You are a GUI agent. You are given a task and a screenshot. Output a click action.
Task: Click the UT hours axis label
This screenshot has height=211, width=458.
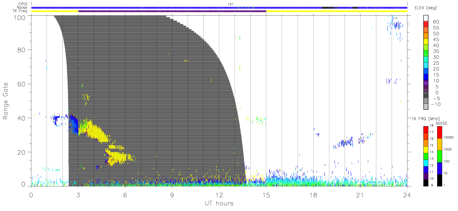click(x=219, y=203)
